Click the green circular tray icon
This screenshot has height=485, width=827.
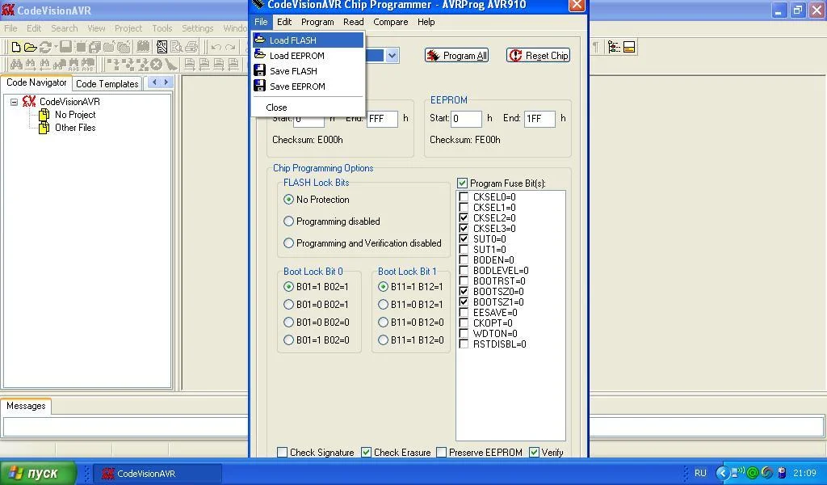pos(753,473)
